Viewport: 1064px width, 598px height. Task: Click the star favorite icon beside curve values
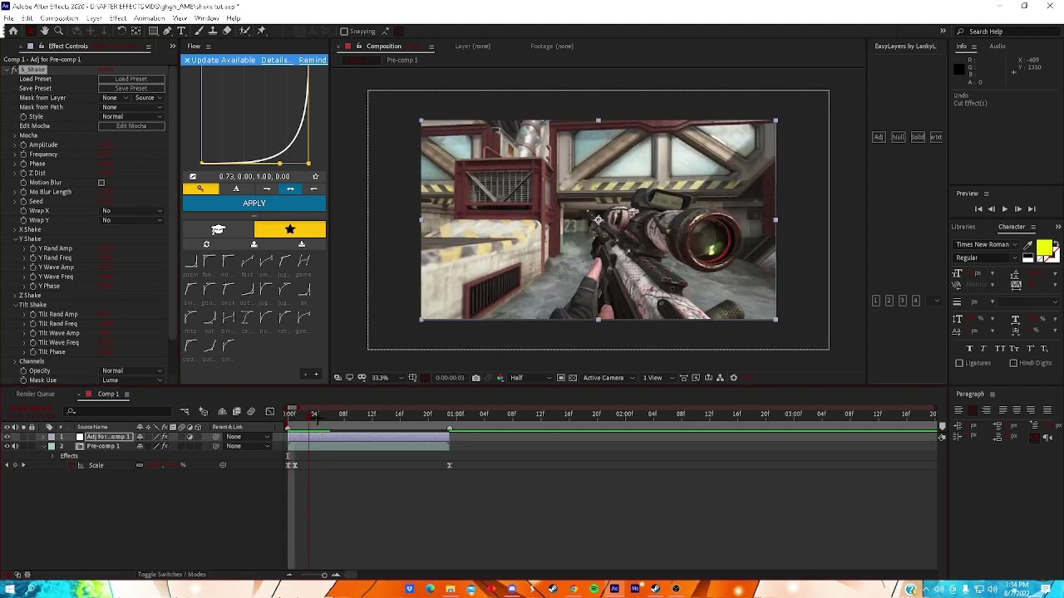[315, 176]
